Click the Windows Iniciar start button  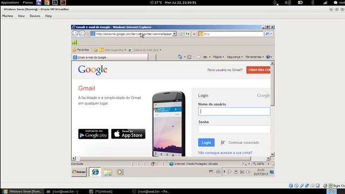[79, 172]
